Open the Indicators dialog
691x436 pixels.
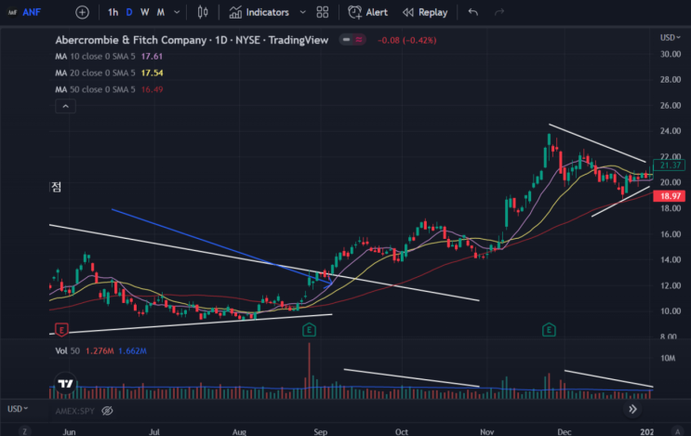(259, 12)
